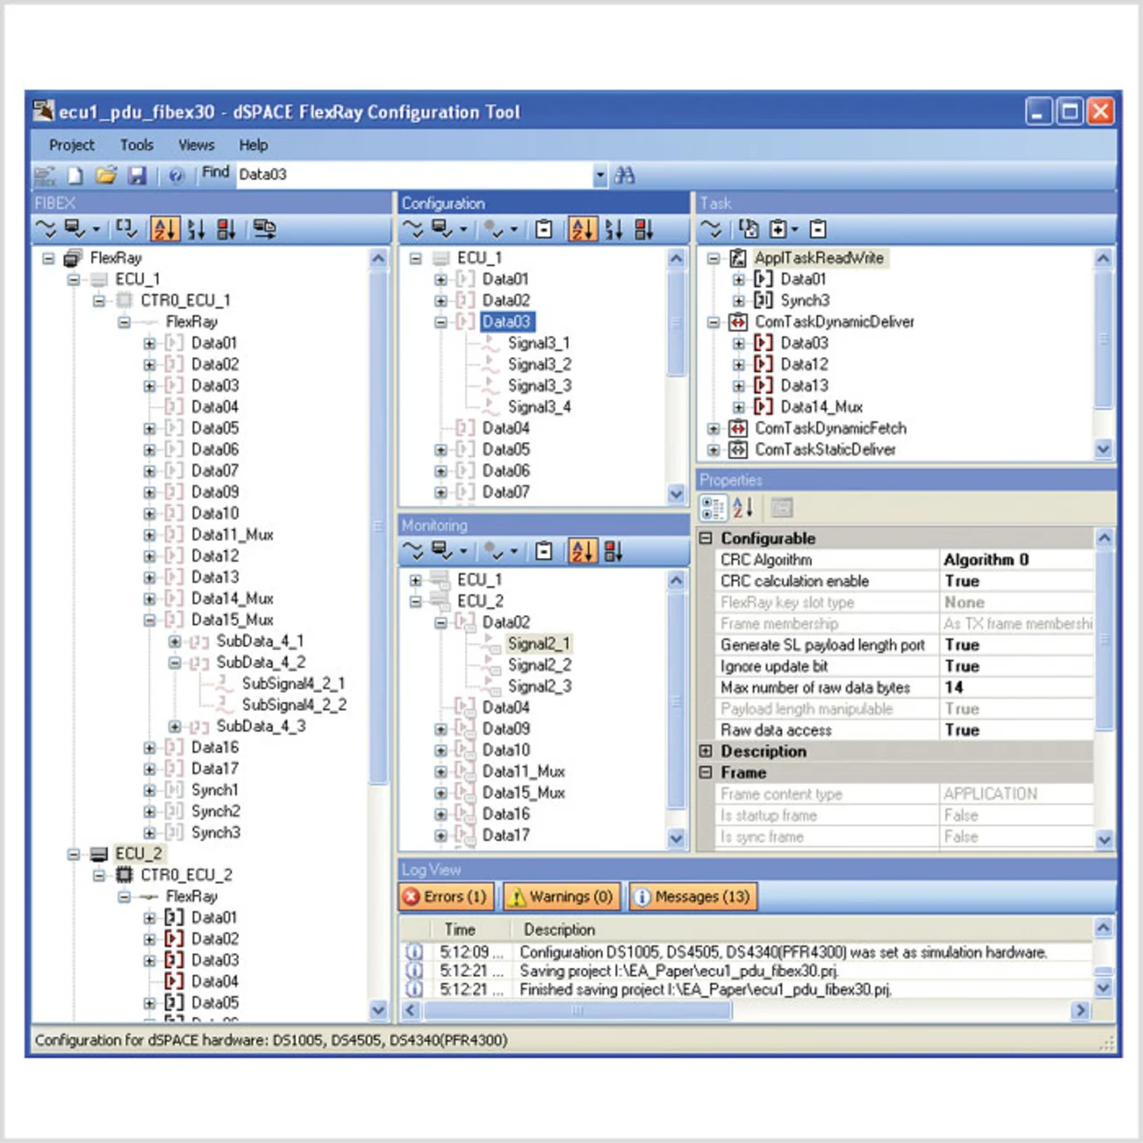Open the Find field dropdown arrow
Screen dimensions: 1143x1143
[600, 175]
